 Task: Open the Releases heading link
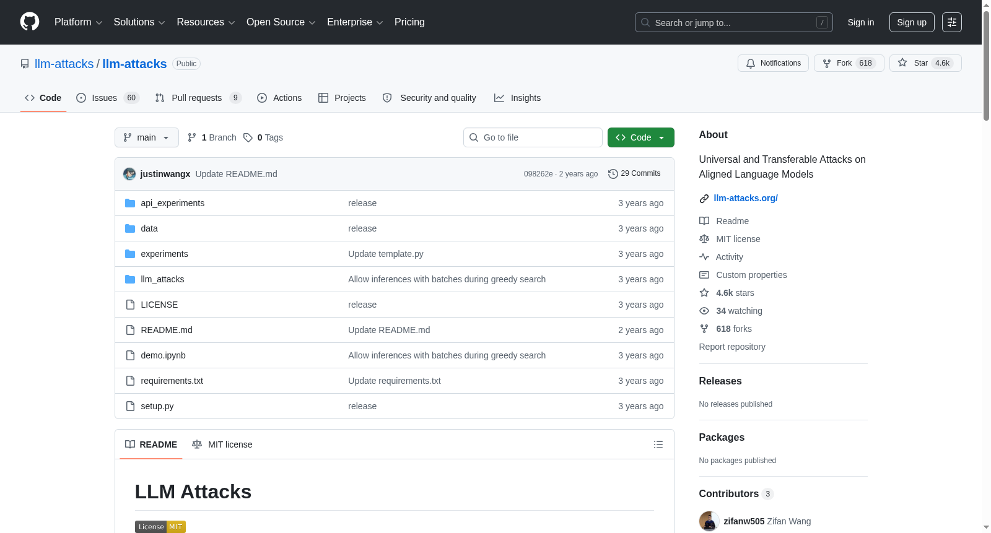pyautogui.click(x=720, y=381)
